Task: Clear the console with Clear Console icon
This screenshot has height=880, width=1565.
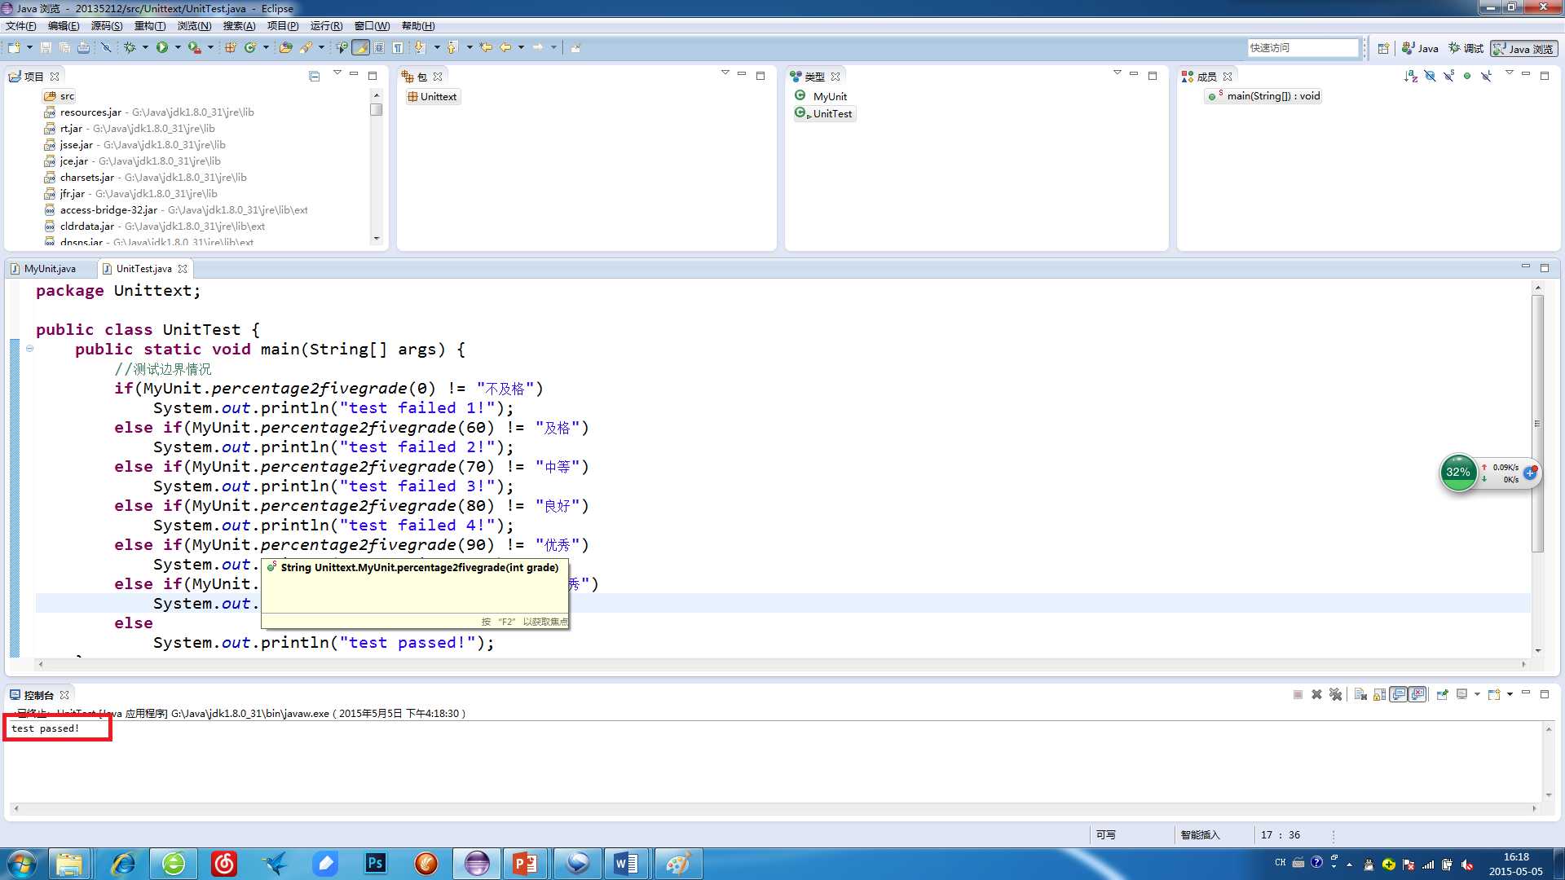Action: click(x=1360, y=694)
